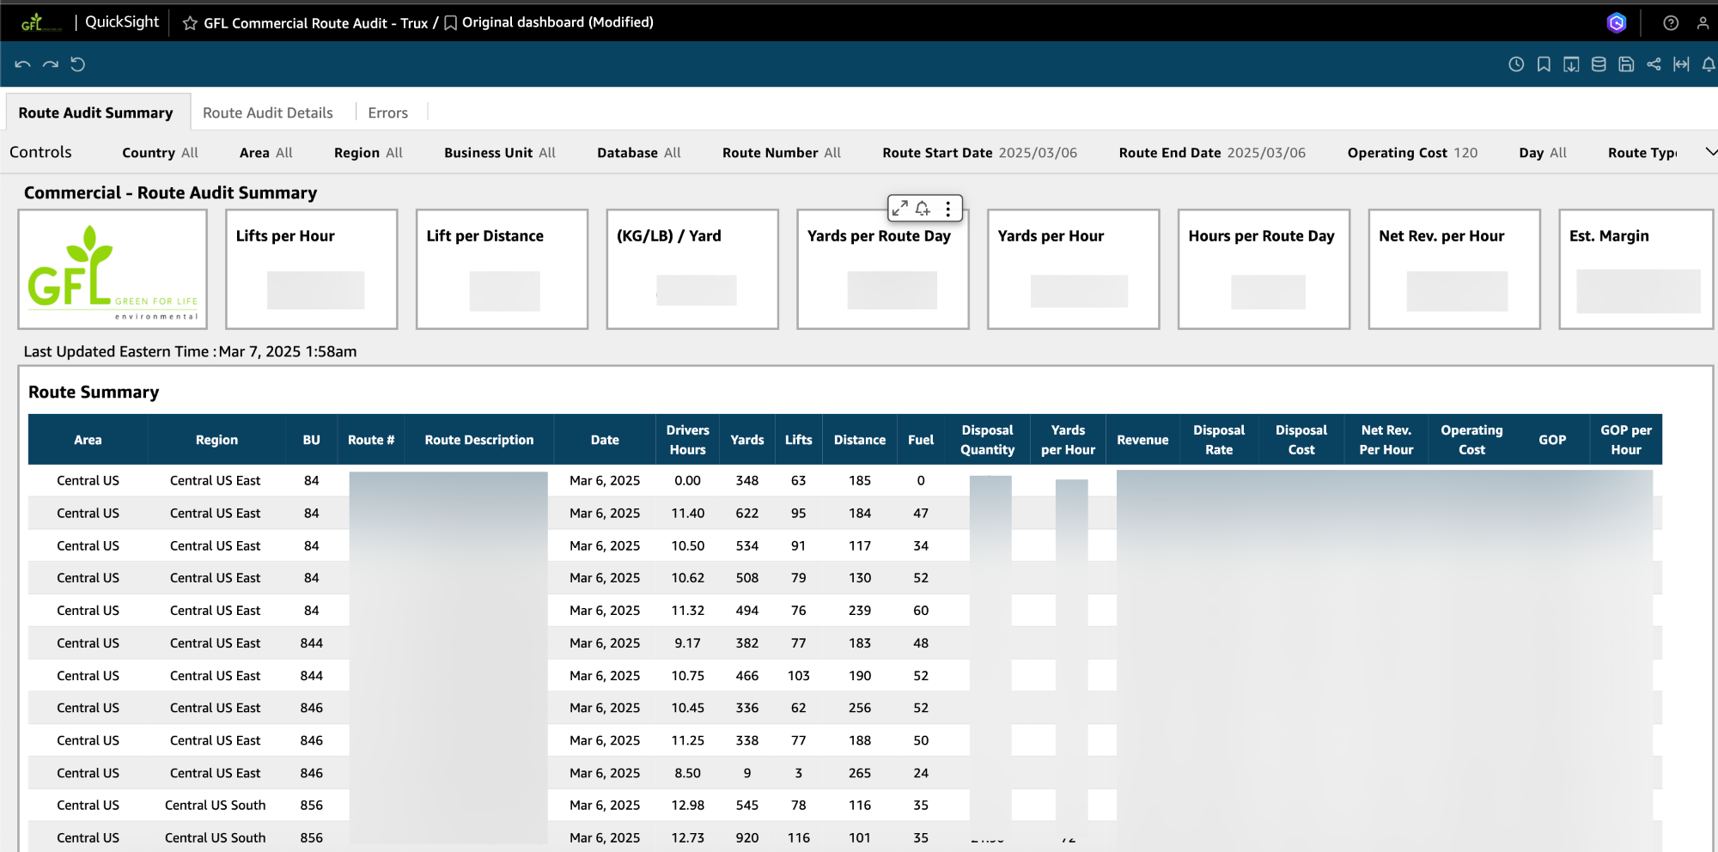Open the bookmarks icon in the toolbar
Screen dimensions: 1718x852
tap(1544, 64)
